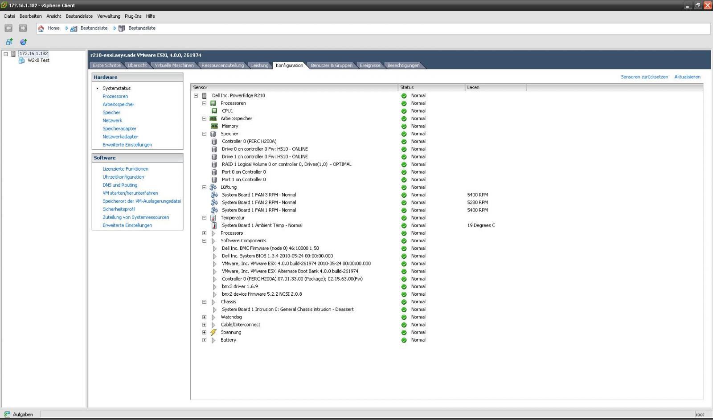The width and height of the screenshot is (713, 420).
Task: Click the second Bestandsliste breadcrumb icon
Action: [x=122, y=29]
